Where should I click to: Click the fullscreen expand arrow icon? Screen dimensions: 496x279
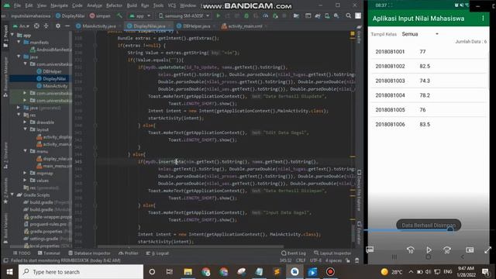click(487, 250)
